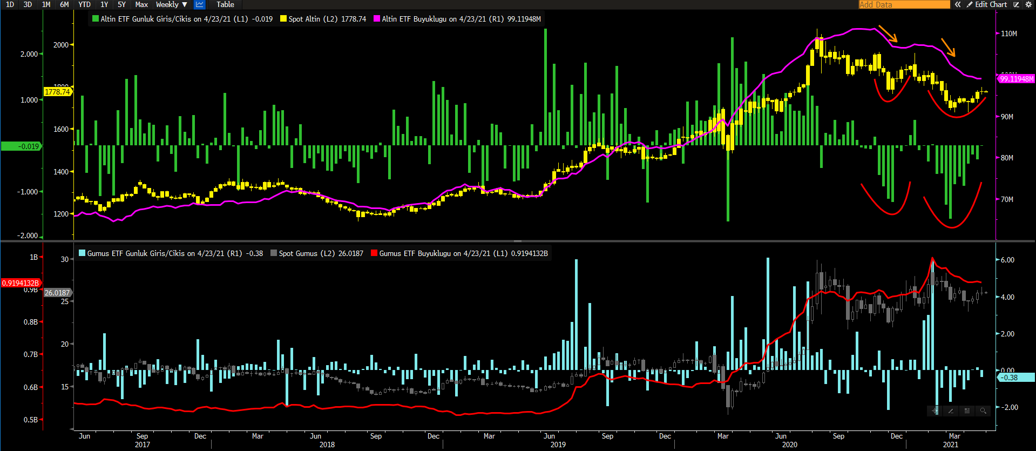Click cyan -0.38 axis value tag
The height and width of the screenshot is (451, 1036).
click(1016, 378)
